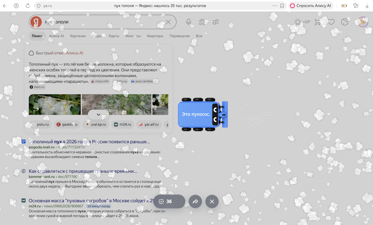The height and width of the screenshot is (225, 373).
Task: Open the browser collections tabs icon
Action: 356,6
